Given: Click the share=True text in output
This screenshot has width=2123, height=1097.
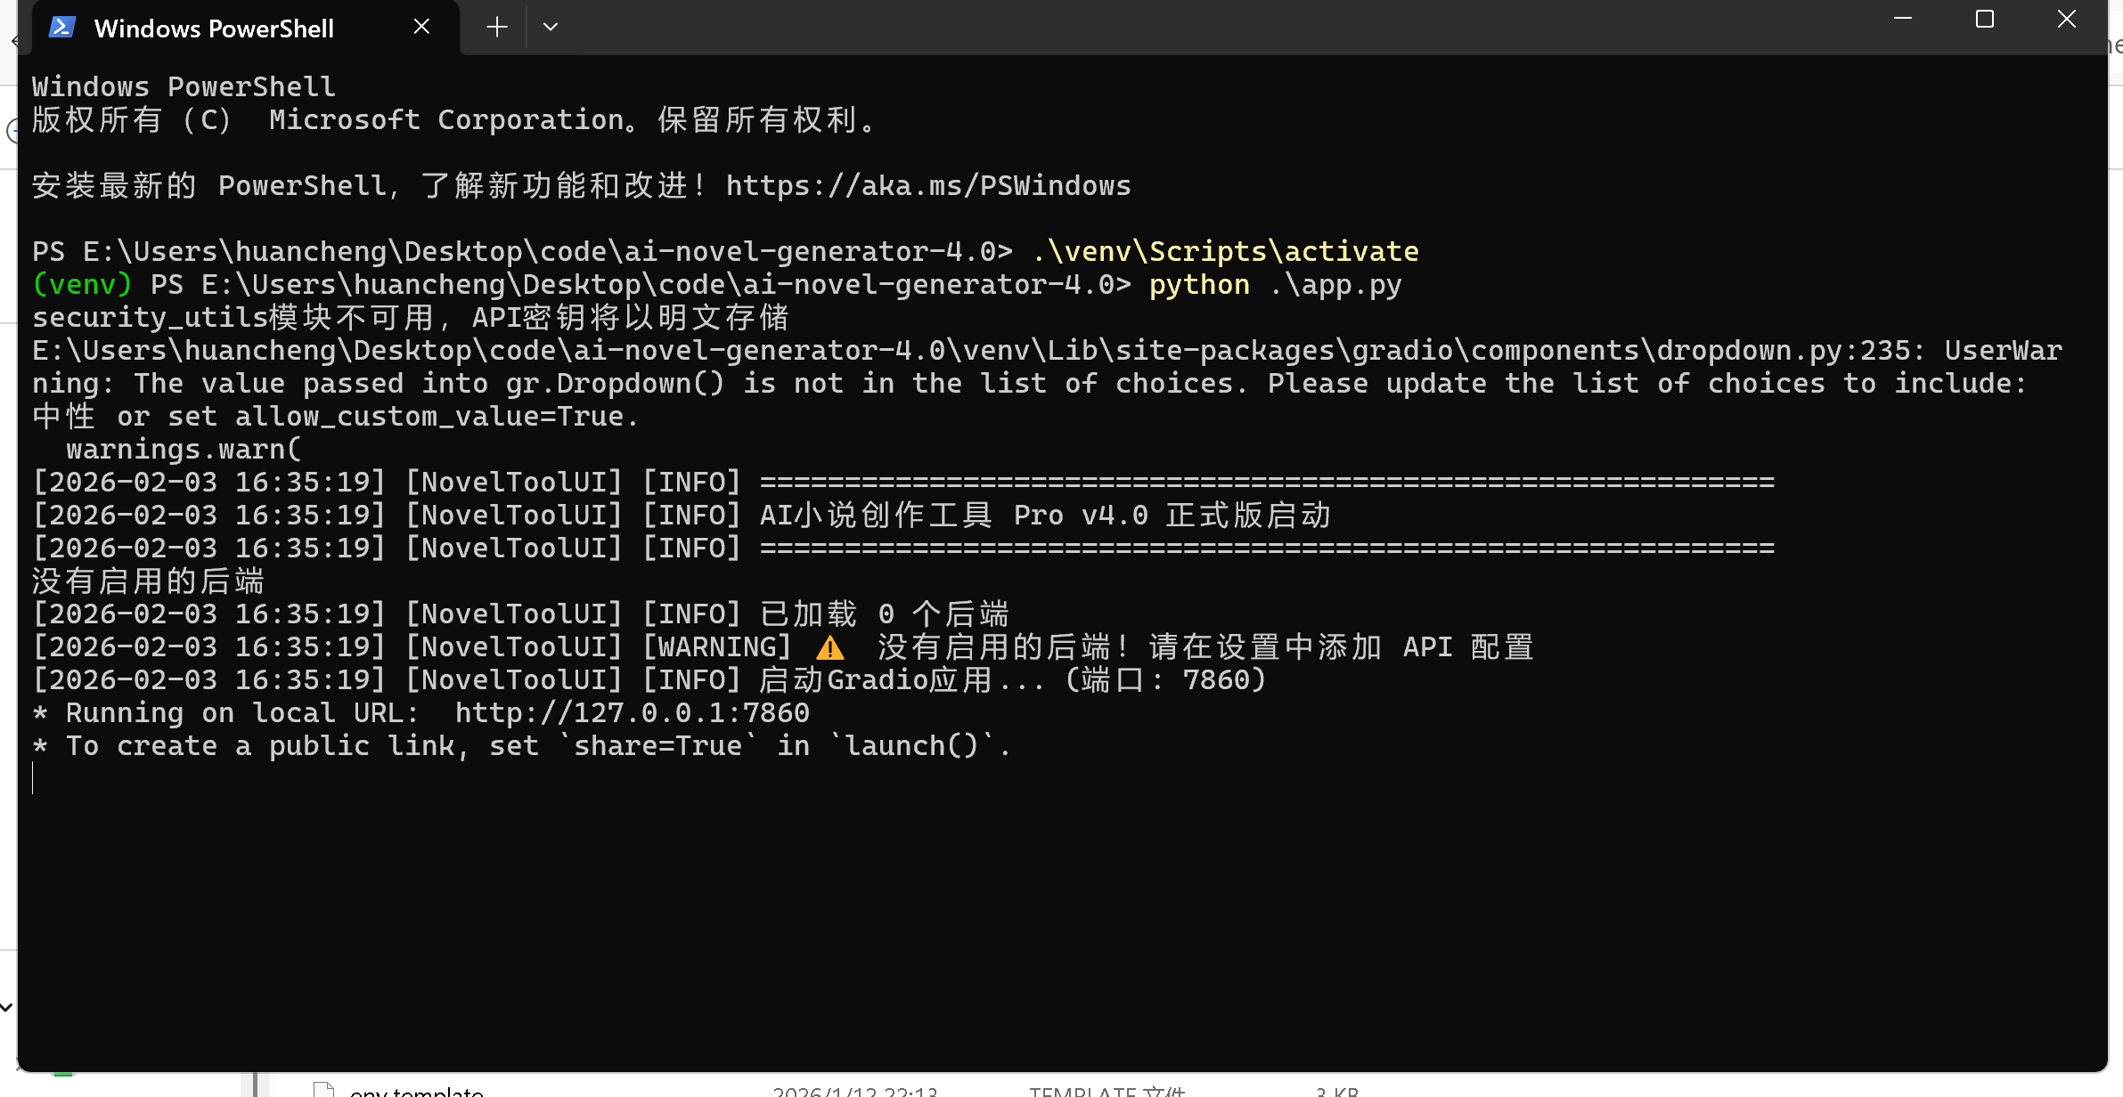Looking at the screenshot, I should coord(657,746).
